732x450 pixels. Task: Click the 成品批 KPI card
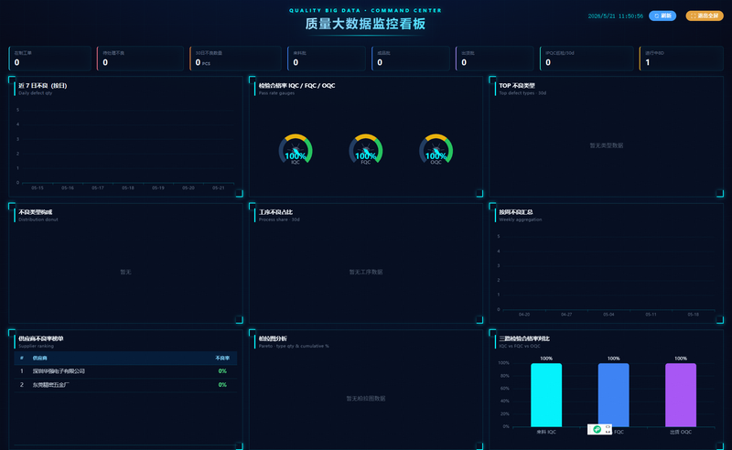pyautogui.click(x=410, y=59)
